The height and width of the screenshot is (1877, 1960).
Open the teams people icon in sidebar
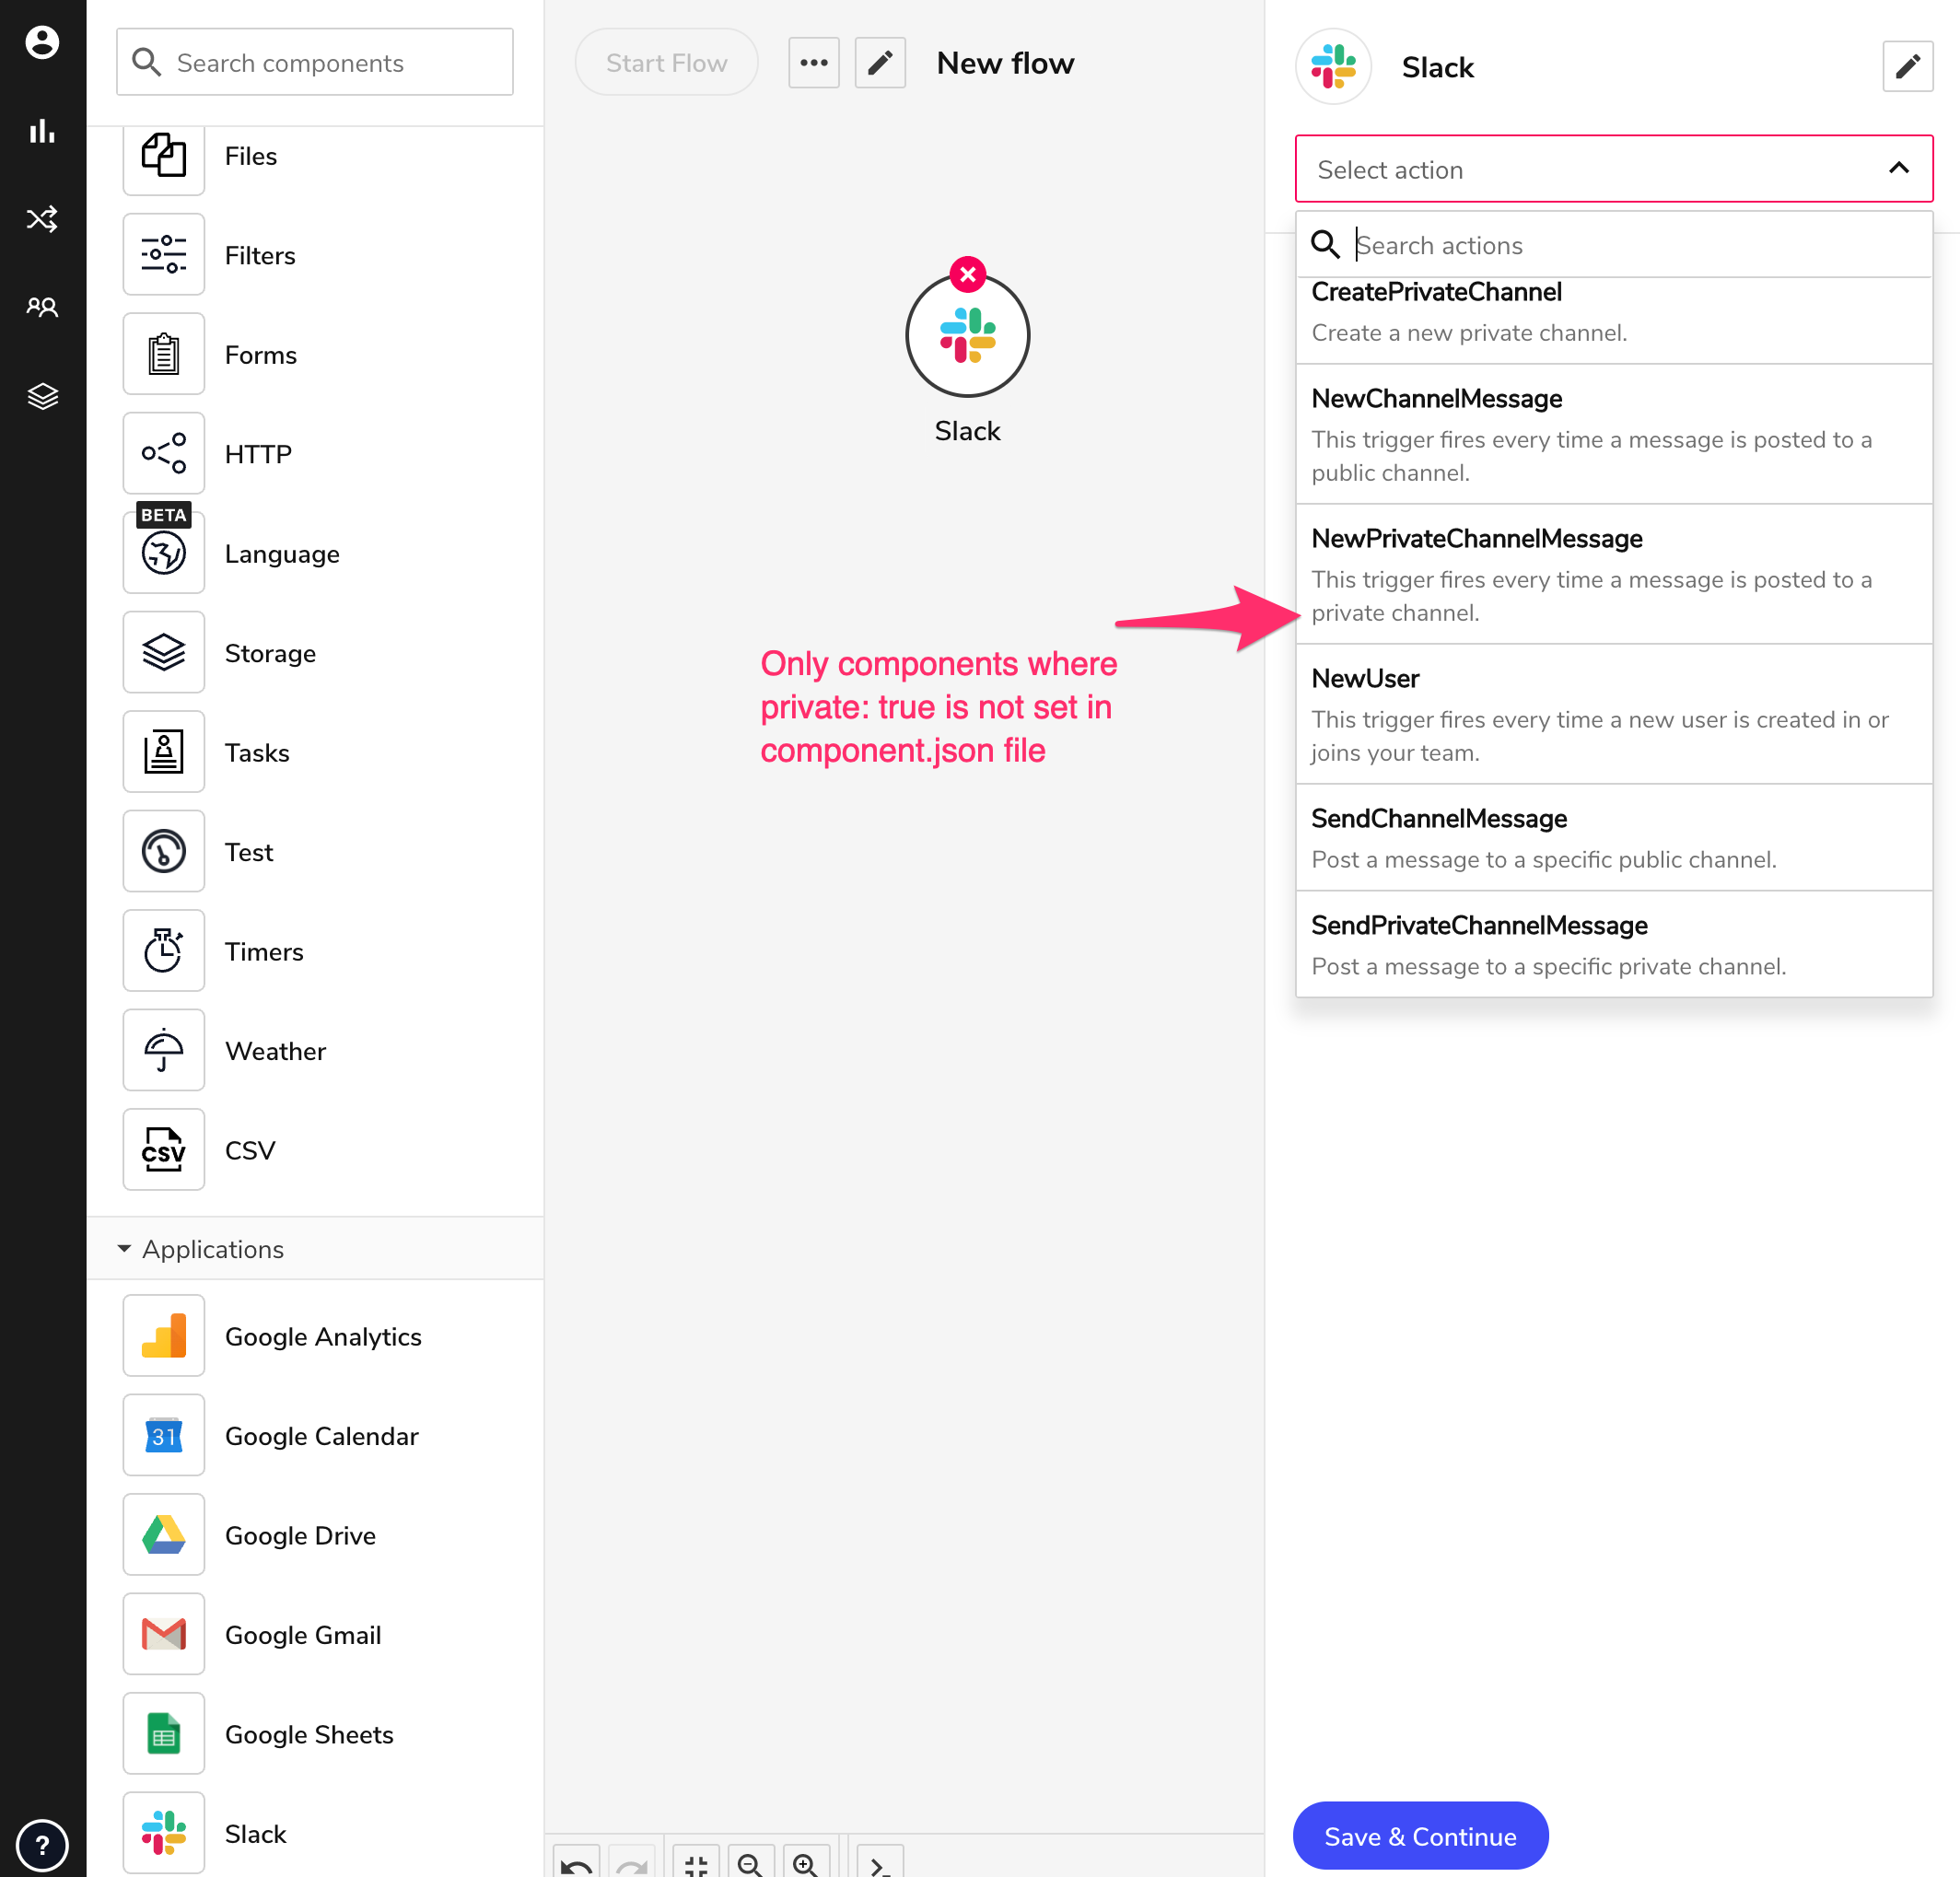(42, 307)
